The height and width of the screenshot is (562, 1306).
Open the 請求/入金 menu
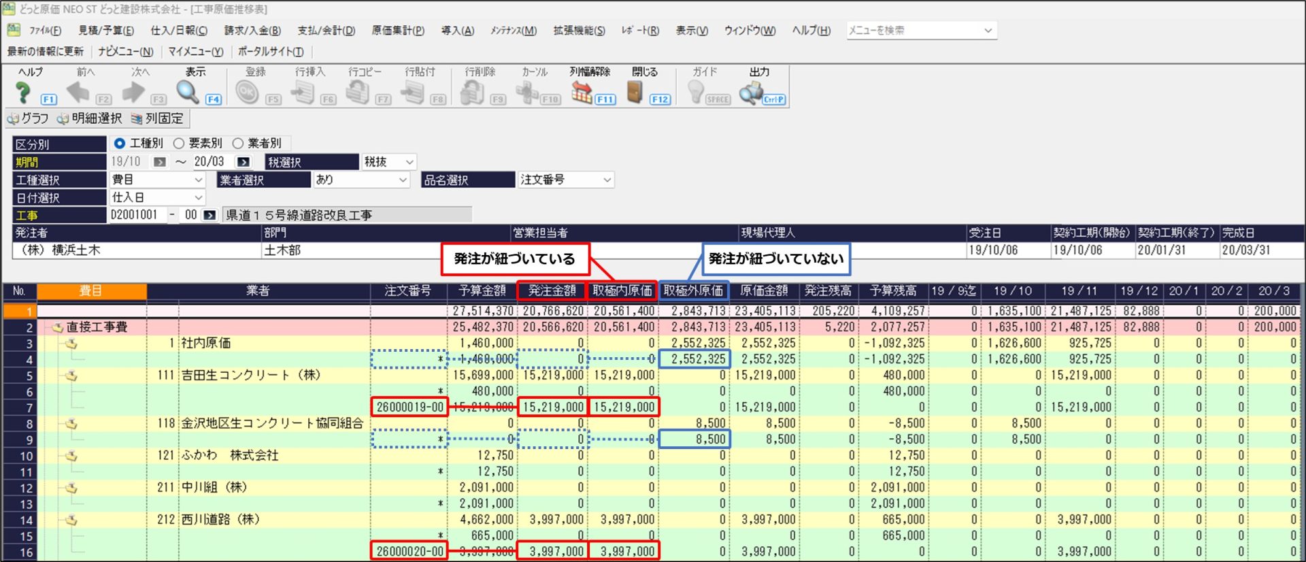pos(252,31)
